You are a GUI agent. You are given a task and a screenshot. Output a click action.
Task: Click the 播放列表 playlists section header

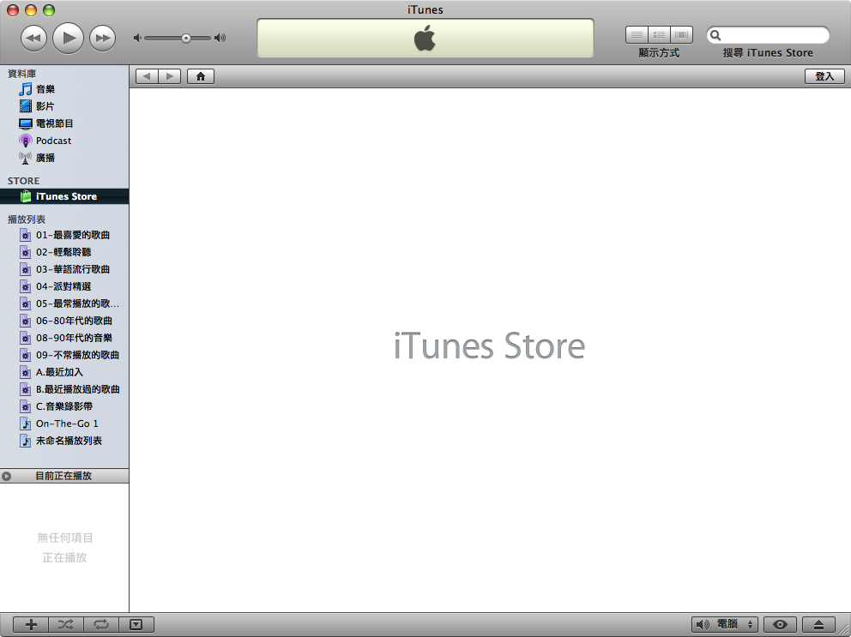coord(26,219)
